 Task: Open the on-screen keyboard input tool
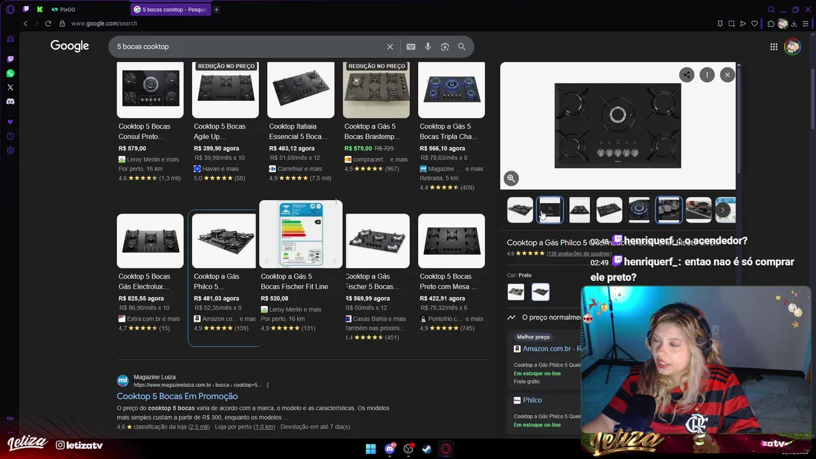click(x=411, y=47)
